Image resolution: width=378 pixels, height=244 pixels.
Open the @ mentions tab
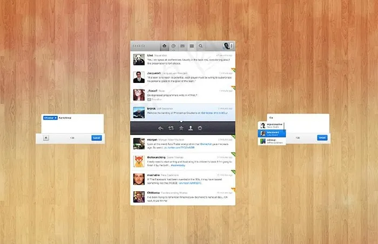173,46
